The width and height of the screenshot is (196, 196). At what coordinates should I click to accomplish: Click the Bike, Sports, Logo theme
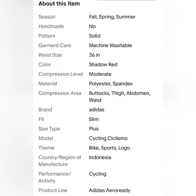tap(109, 148)
